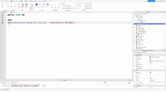Click the Filter workspace field in Explorer
The height and width of the screenshot is (93, 166).
pyautogui.click(x=149, y=14)
